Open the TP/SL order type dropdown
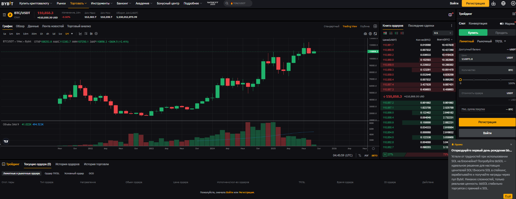Screen dimensions: 516x199 [500, 41]
